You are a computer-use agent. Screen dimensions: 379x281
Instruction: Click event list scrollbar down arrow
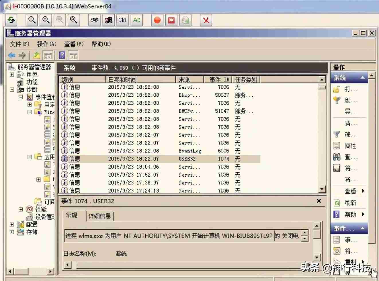tap(322, 189)
